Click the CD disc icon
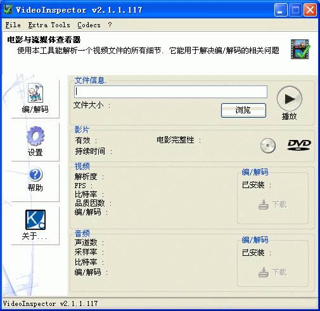Image resolution: width=320 pixels, height=311 pixels. (268, 146)
